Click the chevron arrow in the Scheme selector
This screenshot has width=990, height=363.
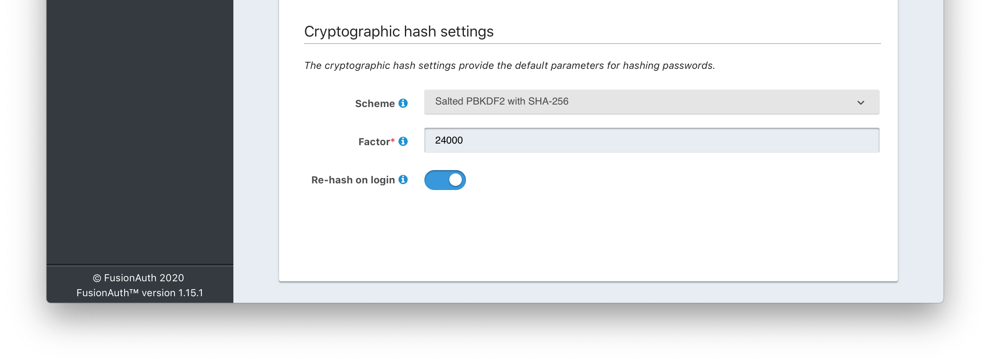pos(861,102)
